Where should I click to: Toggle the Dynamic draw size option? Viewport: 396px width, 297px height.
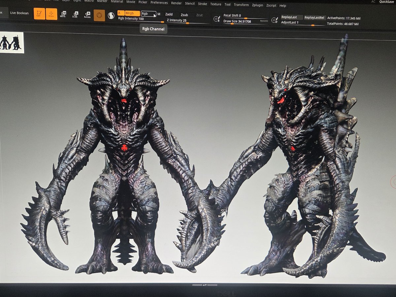(264, 21)
